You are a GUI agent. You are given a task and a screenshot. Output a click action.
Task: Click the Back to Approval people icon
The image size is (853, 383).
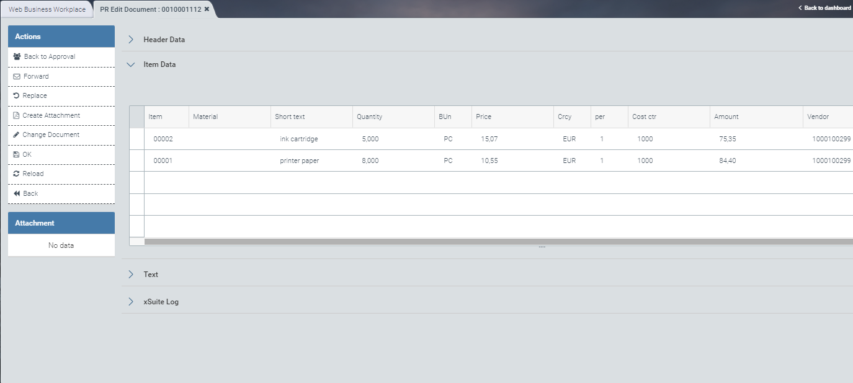17,56
